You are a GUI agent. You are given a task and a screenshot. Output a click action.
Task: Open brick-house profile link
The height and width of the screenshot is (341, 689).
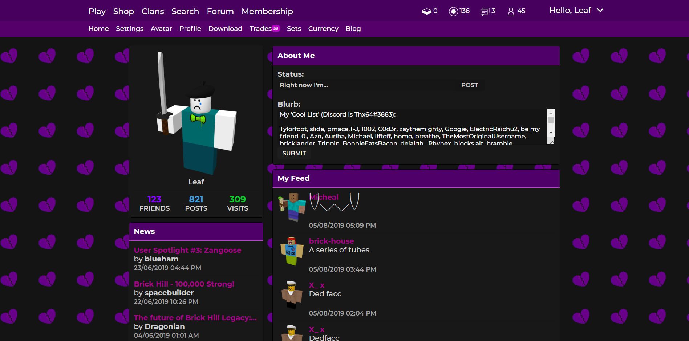tap(331, 241)
